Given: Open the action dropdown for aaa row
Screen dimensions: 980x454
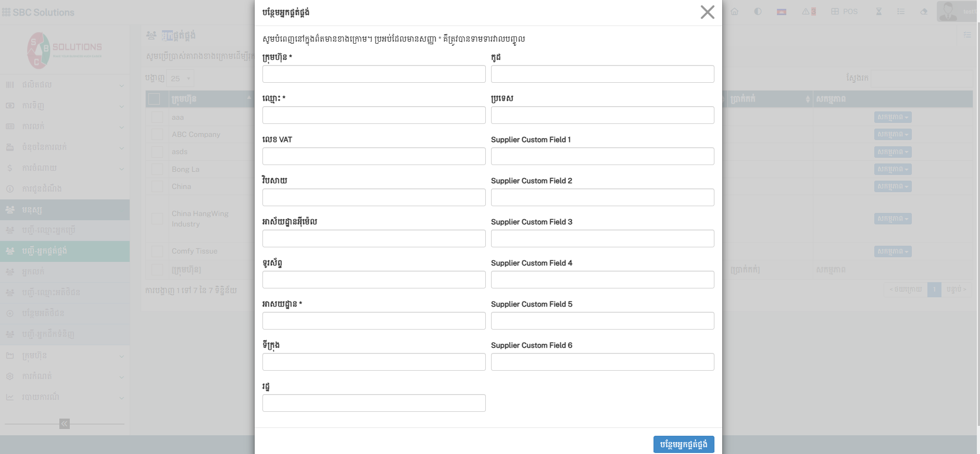Looking at the screenshot, I should coord(893,117).
